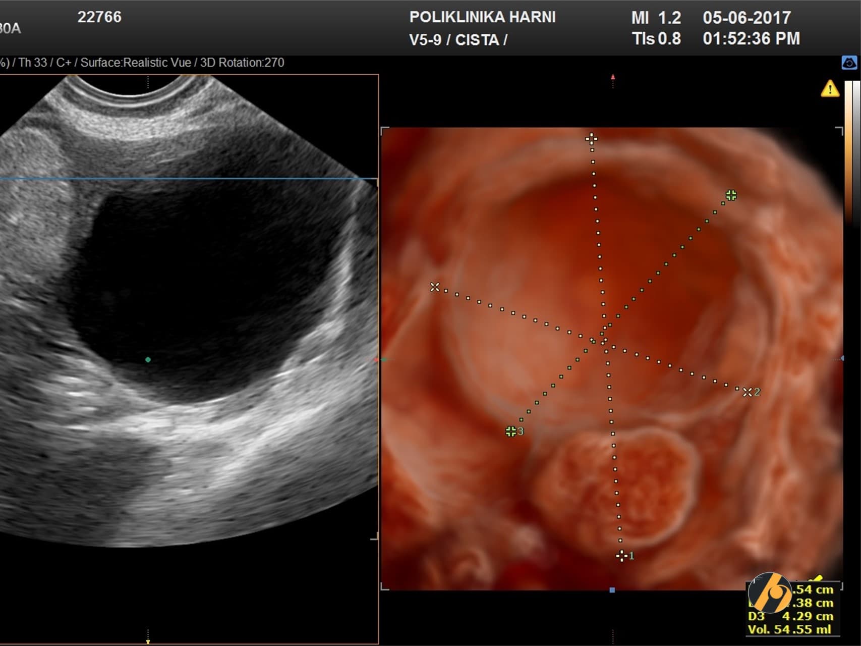Viewport: 861px width, 646px height.
Task: Click the top white cross caliper marker
Action: pyautogui.click(x=591, y=138)
